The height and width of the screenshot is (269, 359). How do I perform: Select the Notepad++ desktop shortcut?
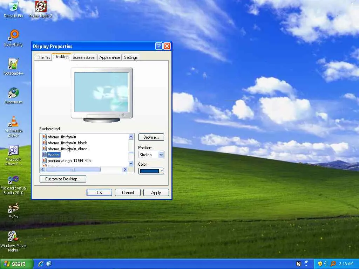coord(13,67)
